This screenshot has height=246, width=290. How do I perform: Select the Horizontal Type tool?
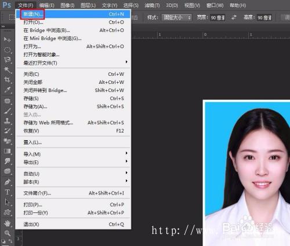[8, 192]
